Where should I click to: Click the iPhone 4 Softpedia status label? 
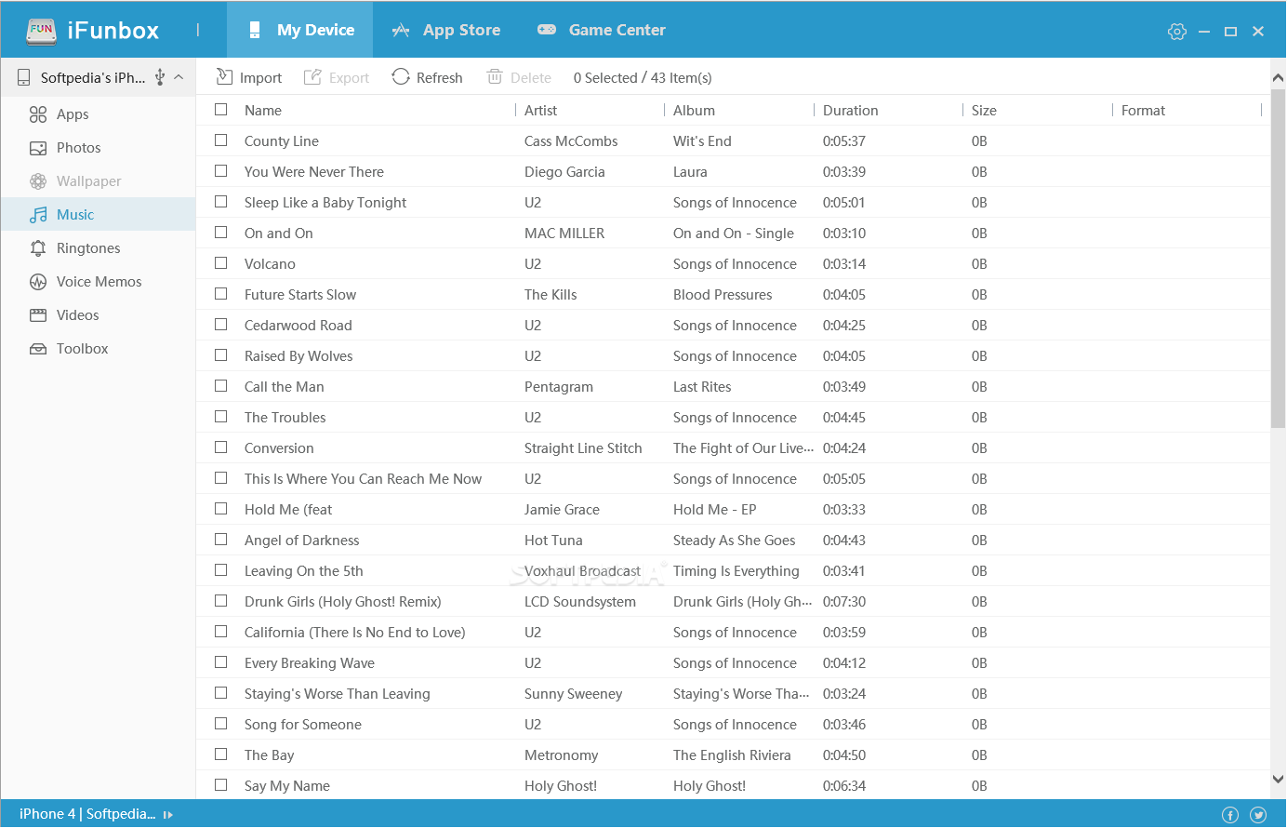[x=87, y=814]
